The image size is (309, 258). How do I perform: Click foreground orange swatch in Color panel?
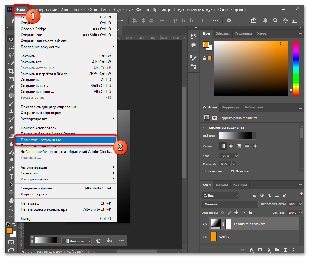point(206,45)
